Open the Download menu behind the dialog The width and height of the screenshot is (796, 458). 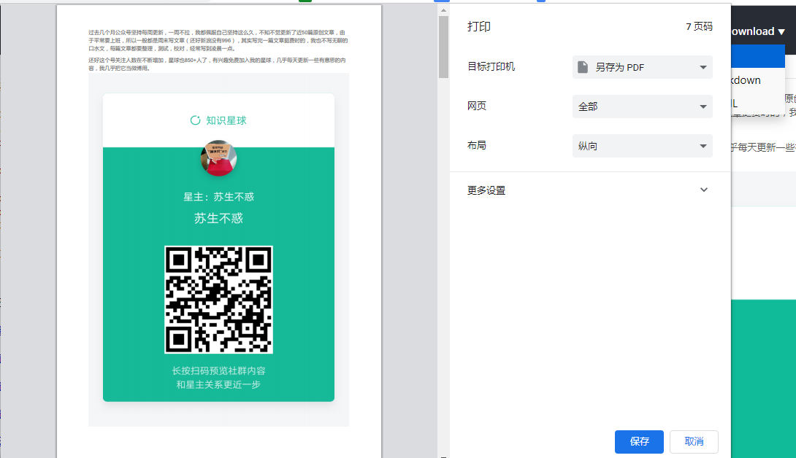click(x=758, y=31)
